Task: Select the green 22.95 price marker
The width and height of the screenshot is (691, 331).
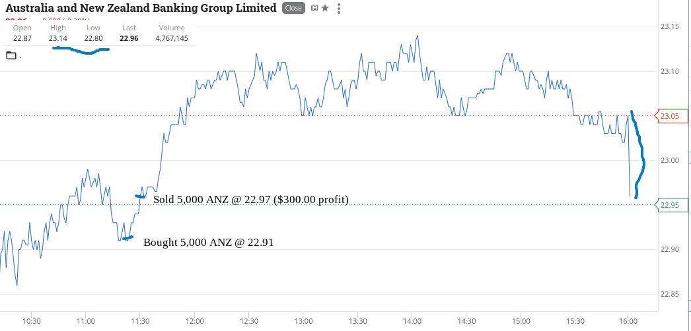Action: [x=672, y=205]
